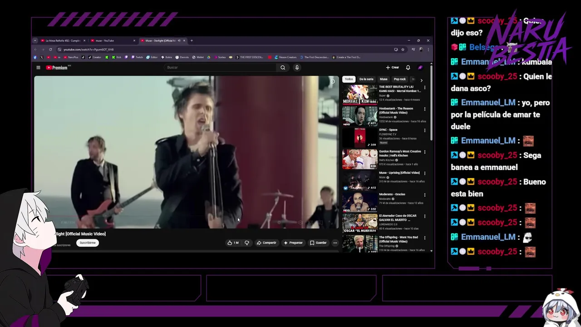The height and width of the screenshot is (327, 581).
Task: Mute the Muse - Starlight tab audio icon
Action: pos(179,40)
